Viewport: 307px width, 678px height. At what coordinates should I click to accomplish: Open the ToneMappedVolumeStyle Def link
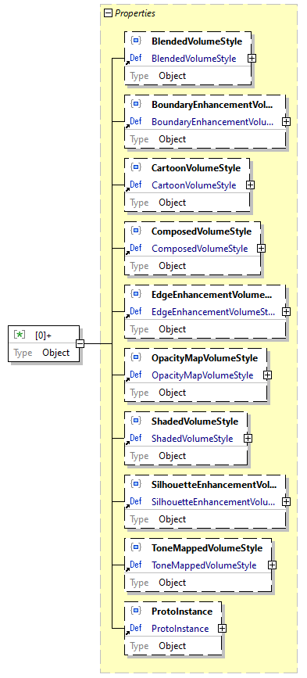pyautogui.click(x=204, y=565)
